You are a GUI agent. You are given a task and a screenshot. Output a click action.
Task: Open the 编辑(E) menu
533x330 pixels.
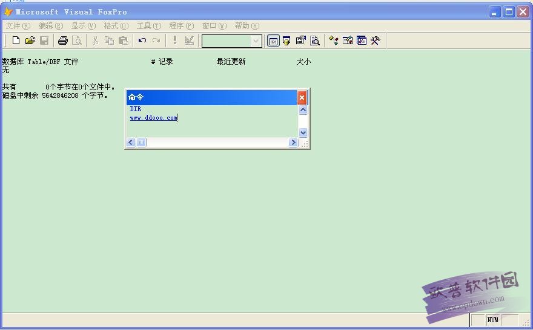click(51, 26)
